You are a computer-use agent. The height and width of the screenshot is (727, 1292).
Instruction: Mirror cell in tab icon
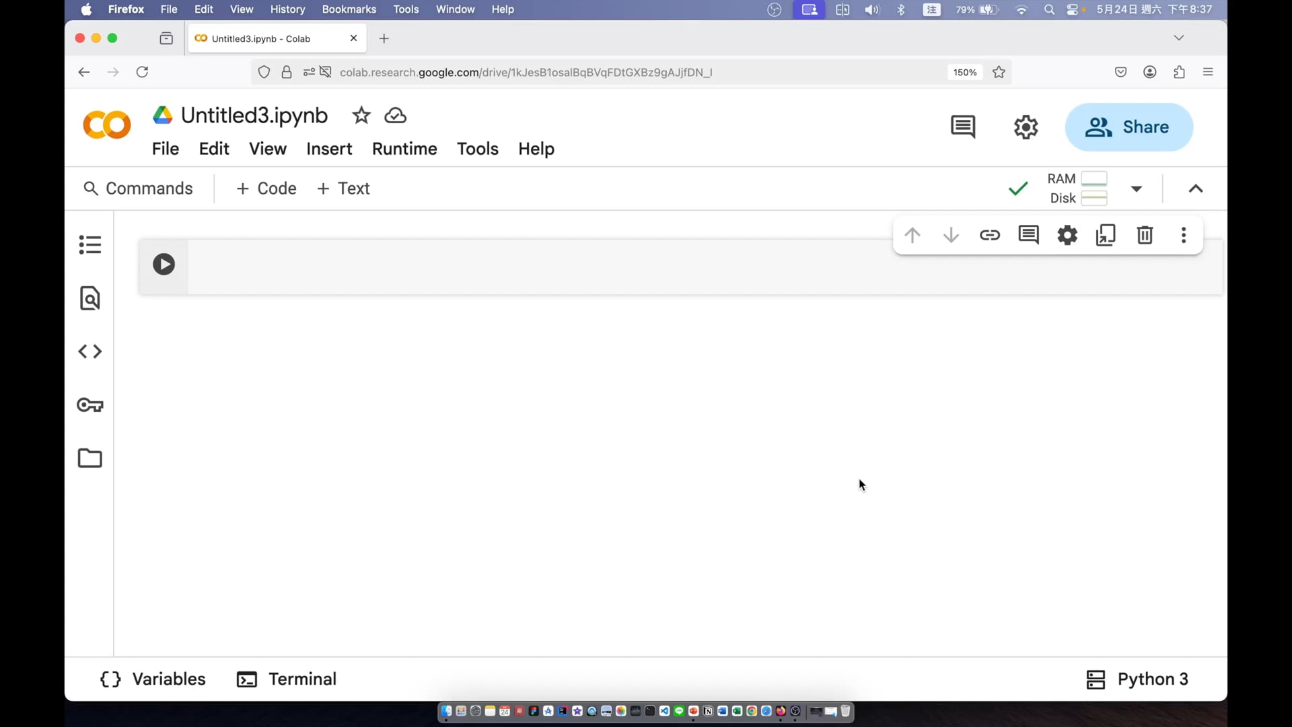[x=1106, y=235]
